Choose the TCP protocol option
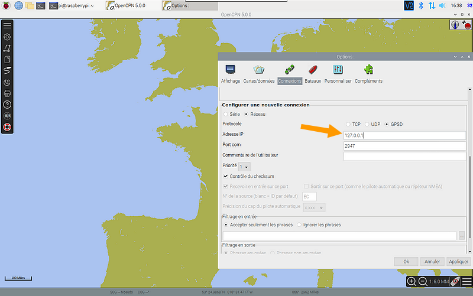Image resolution: width=473 pixels, height=296 pixels. pyautogui.click(x=348, y=124)
